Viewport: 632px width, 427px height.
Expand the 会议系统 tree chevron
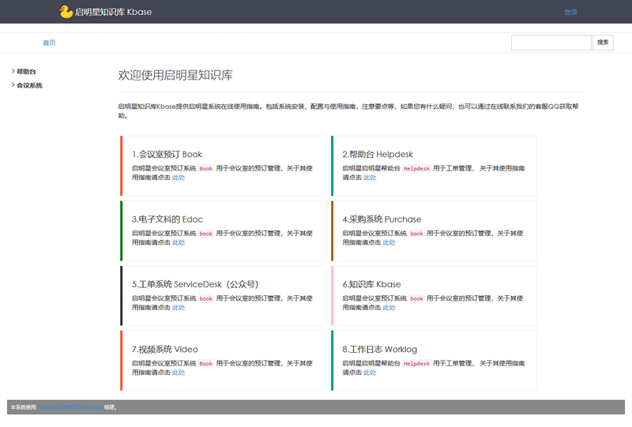coord(13,85)
